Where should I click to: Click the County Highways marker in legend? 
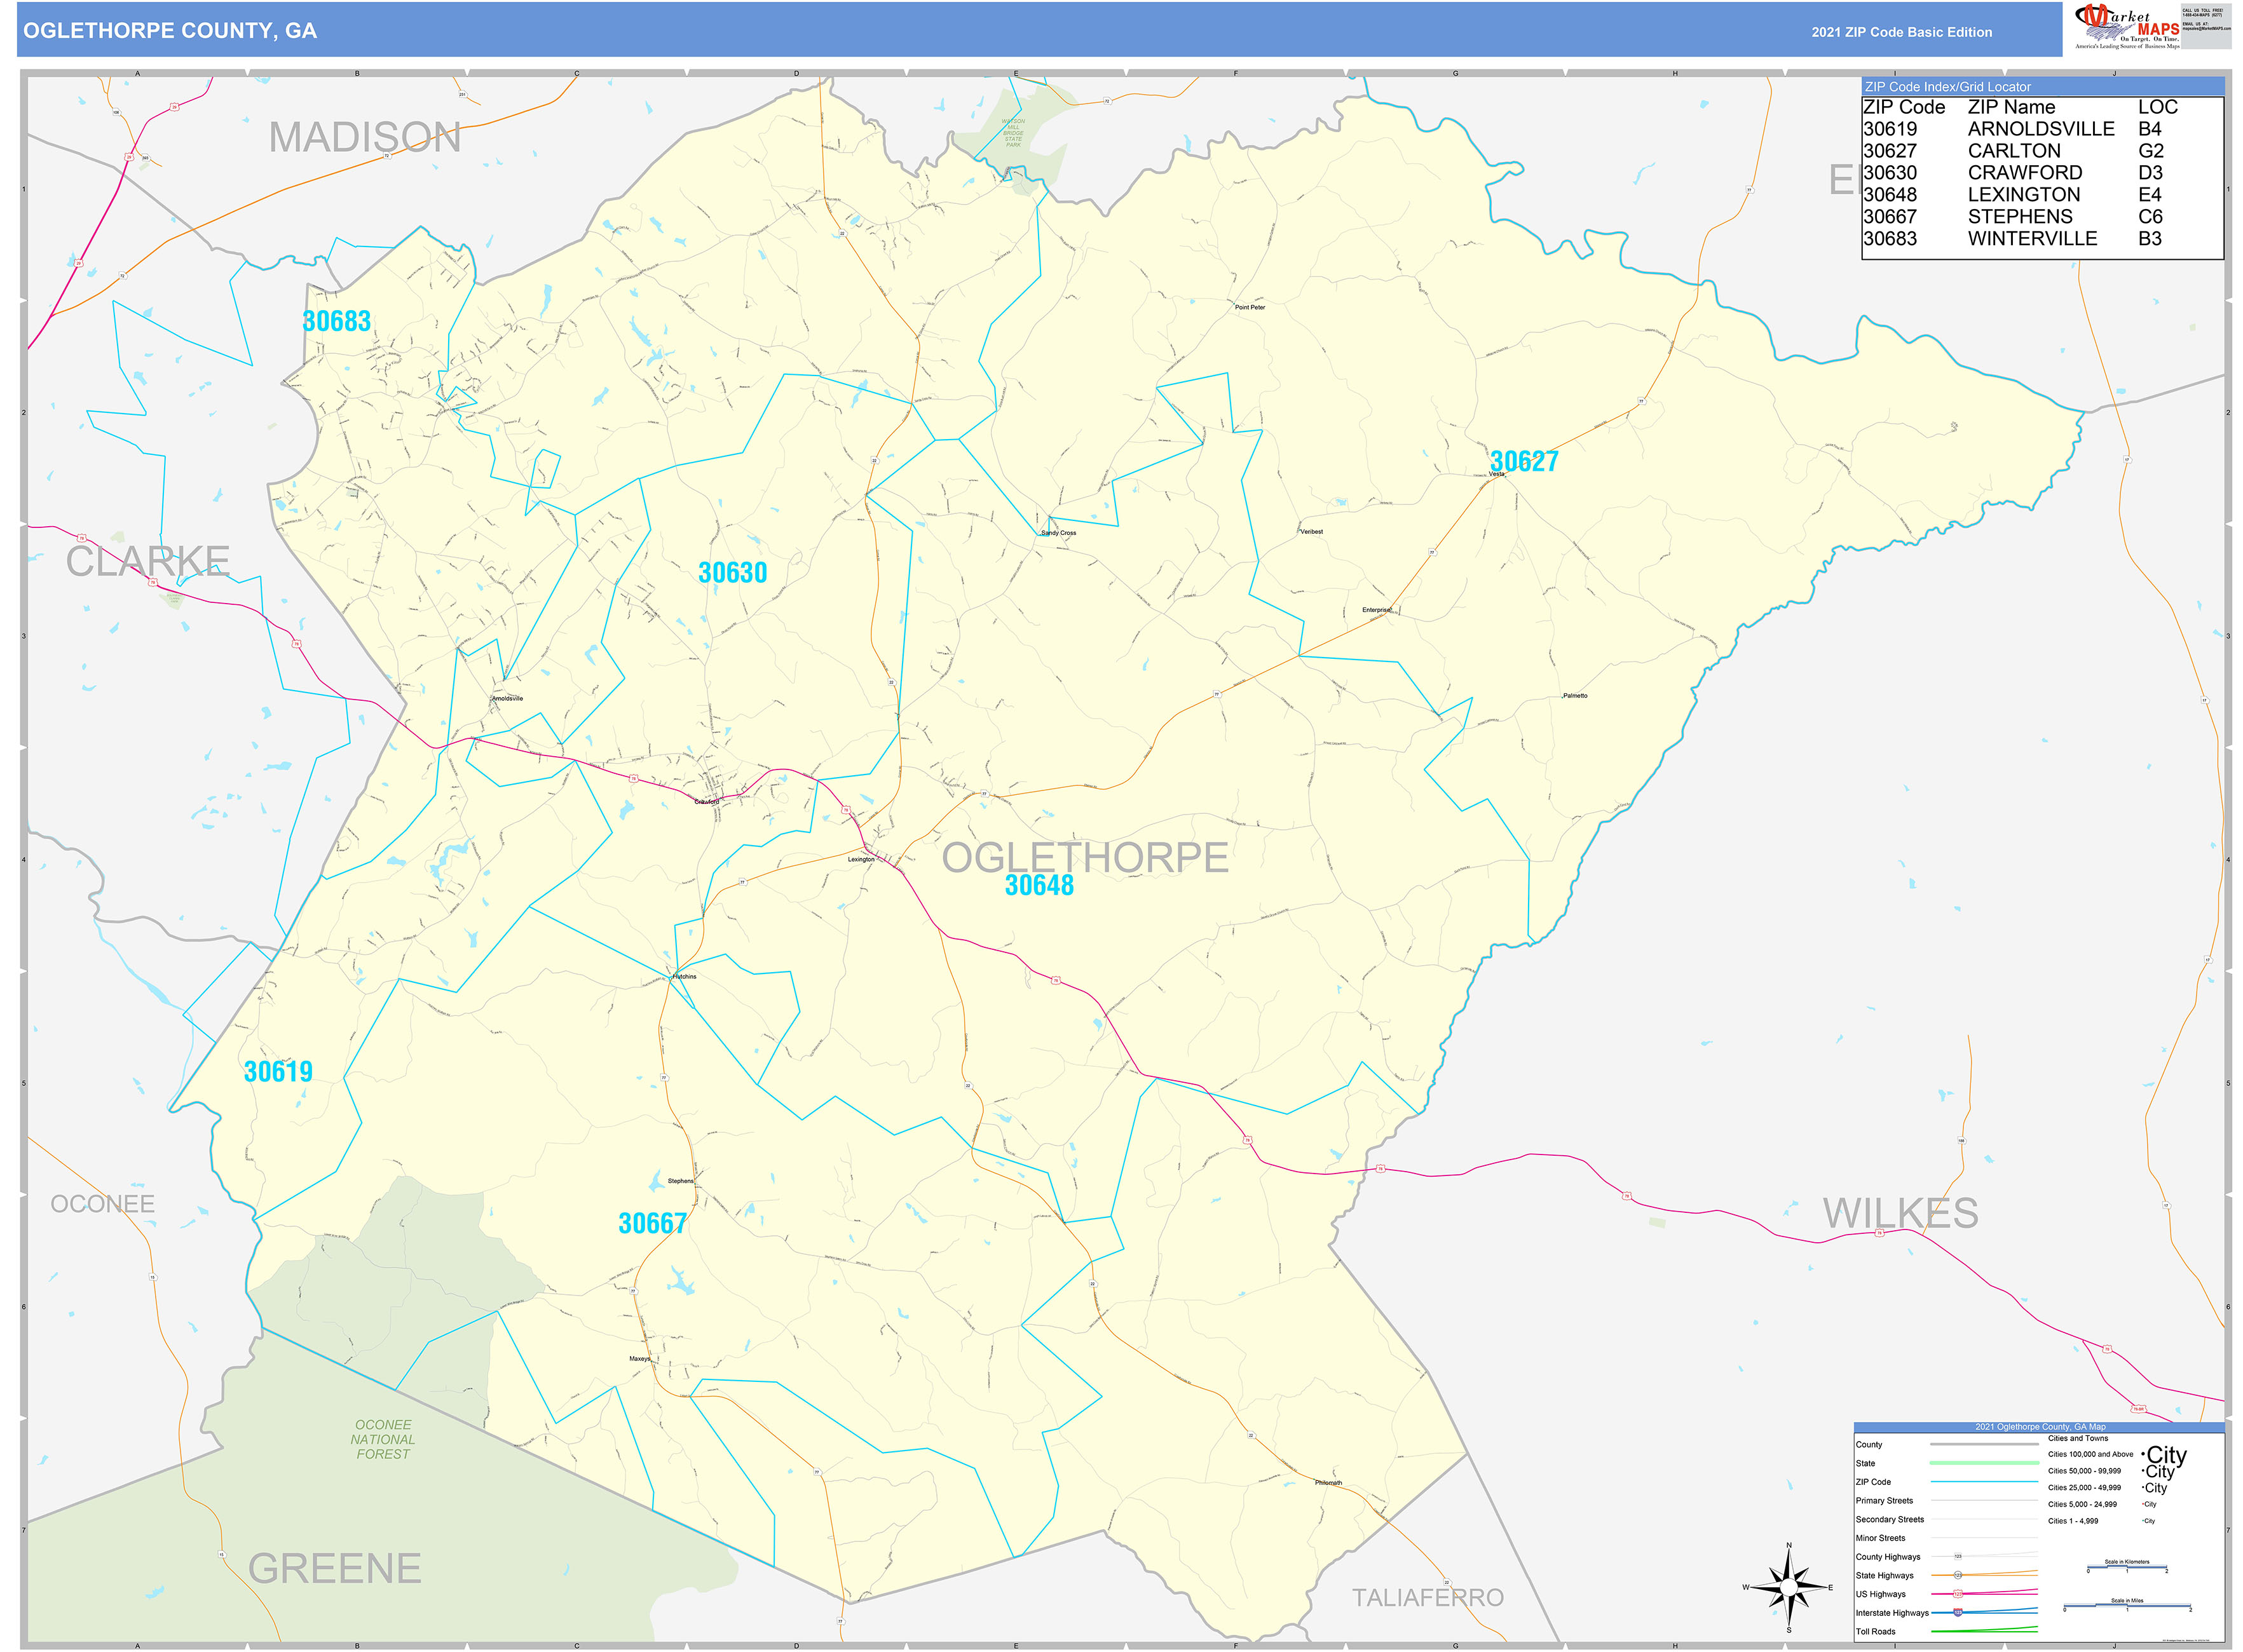[1958, 1556]
